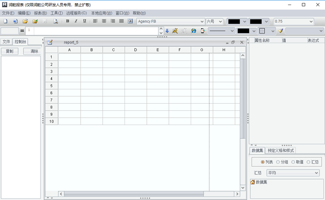Image resolution: width=325 pixels, height=200 pixels.
Task: Click the row 5 header
Action: tap(51, 86)
